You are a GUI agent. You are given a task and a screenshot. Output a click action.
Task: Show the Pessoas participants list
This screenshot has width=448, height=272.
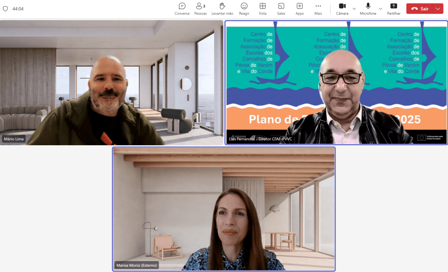(200, 9)
